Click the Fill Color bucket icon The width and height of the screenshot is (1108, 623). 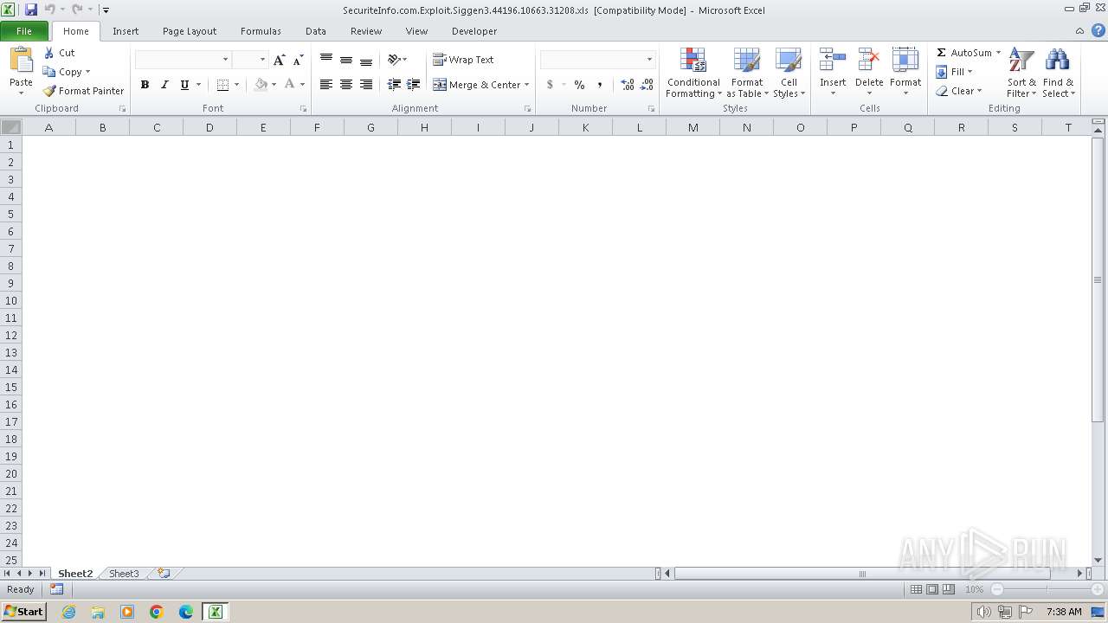261,85
